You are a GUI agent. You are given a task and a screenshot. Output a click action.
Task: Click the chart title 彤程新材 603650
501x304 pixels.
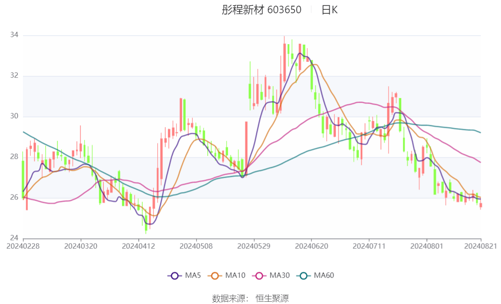[x=262, y=10]
